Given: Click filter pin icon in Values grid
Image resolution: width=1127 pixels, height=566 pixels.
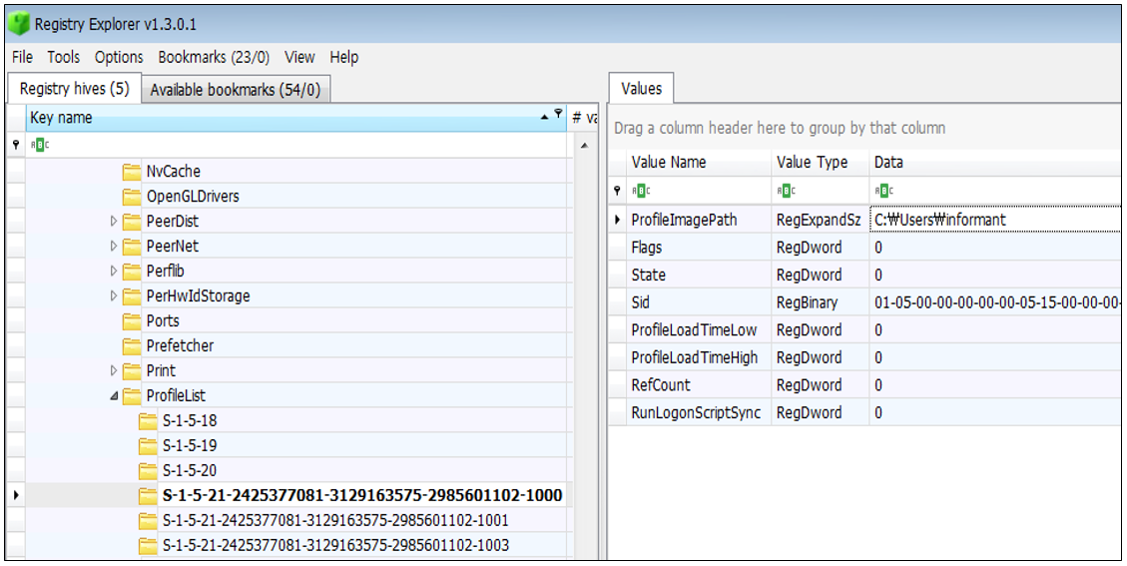Looking at the screenshot, I should [x=617, y=191].
